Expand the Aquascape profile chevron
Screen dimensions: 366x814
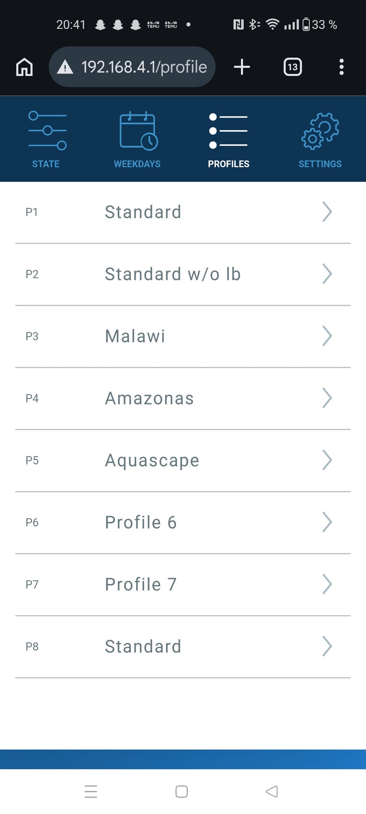pos(327,460)
